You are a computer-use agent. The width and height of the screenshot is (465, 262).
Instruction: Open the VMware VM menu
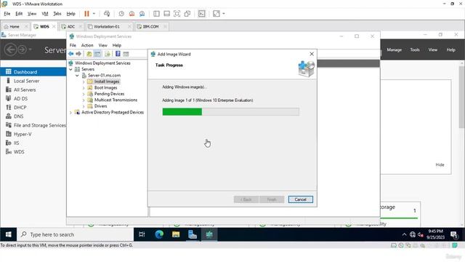tap(45, 14)
